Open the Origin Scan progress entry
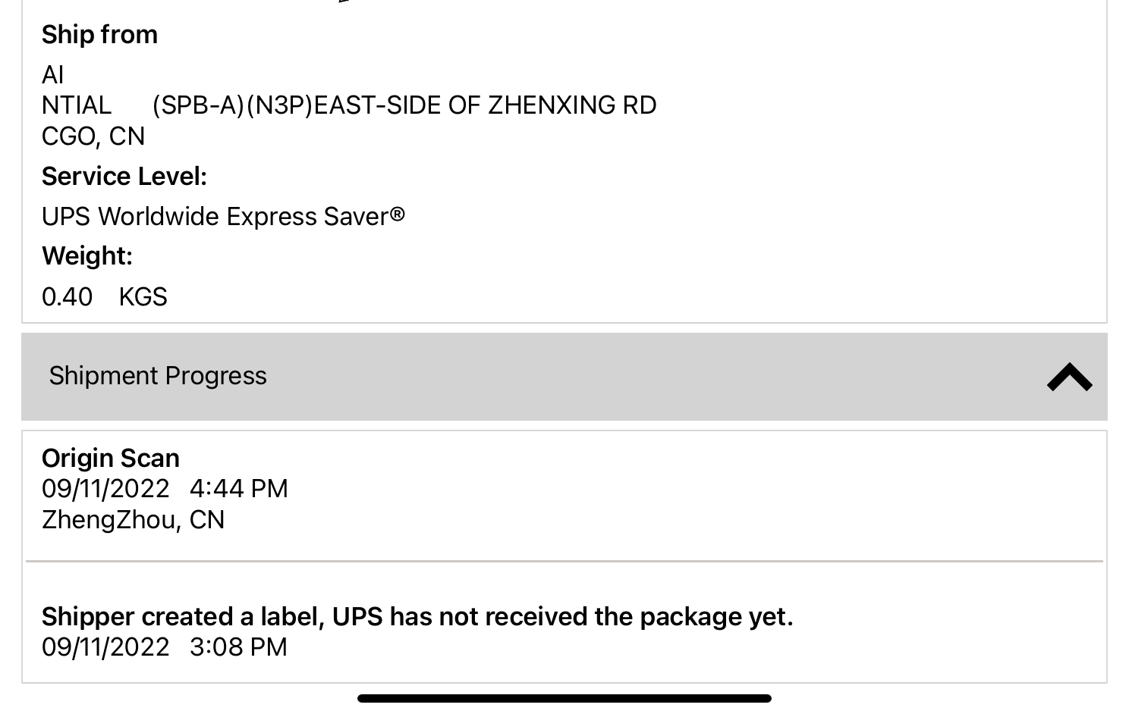1129x714 pixels. 111,459
